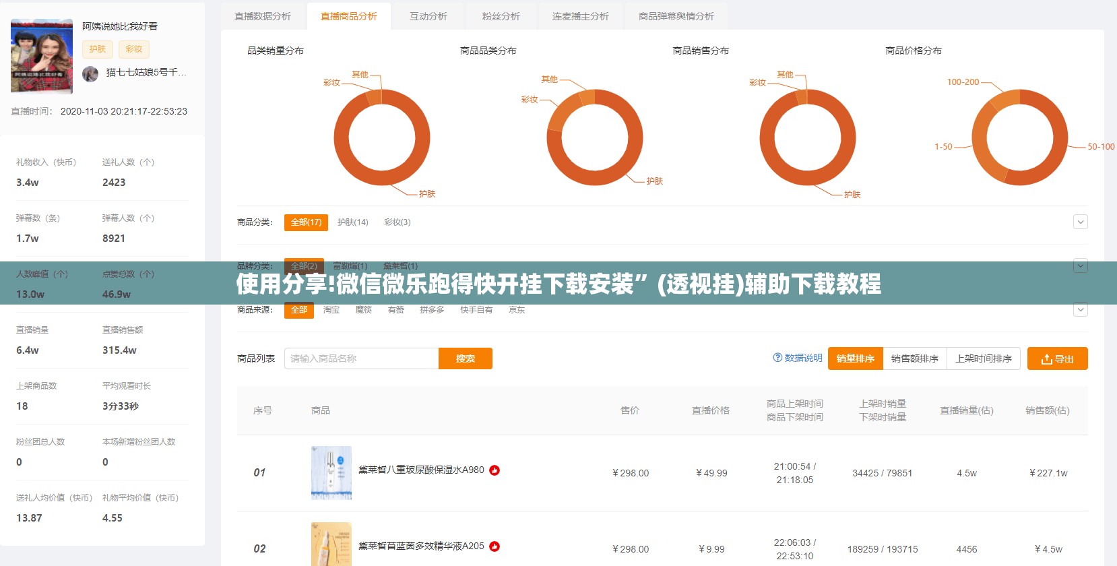Viewport: 1117px width, 566px height.
Task: Click the 直播价格 column header
Action: click(711, 410)
